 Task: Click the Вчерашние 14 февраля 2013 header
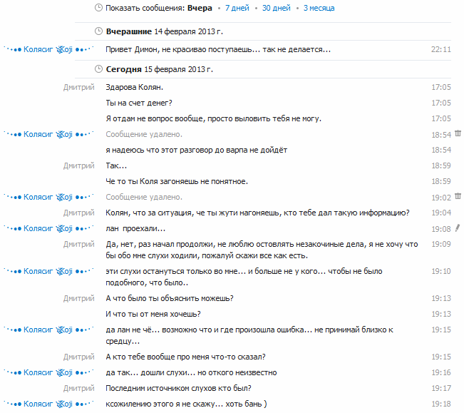pyautogui.click(x=164, y=31)
